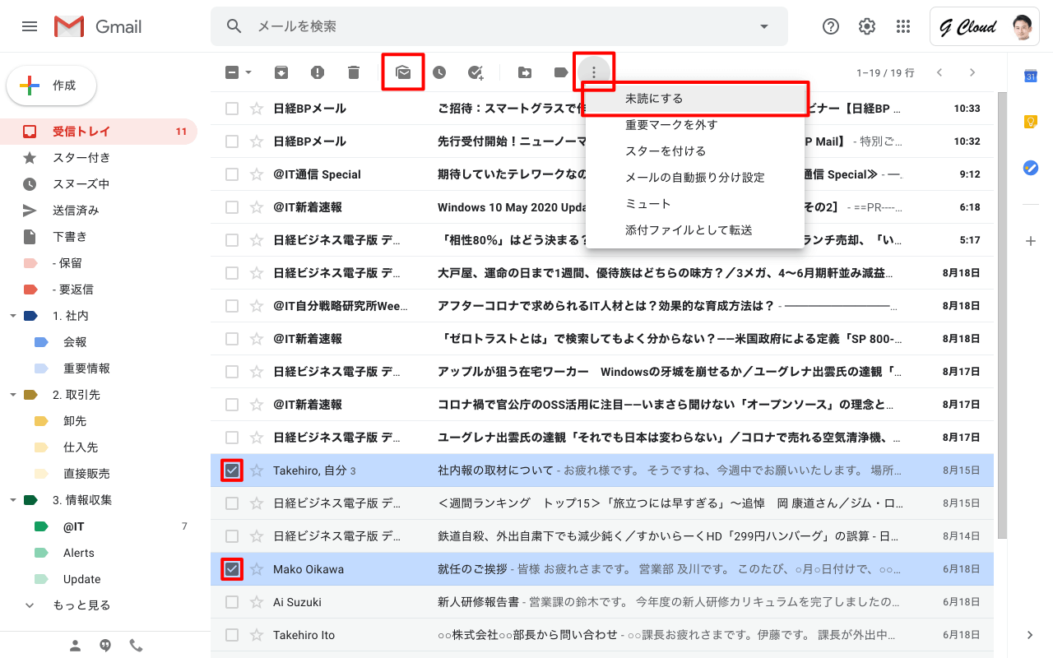This screenshot has height=658, width=1053.
Task: Select 添付ファイルとして転送 menu item
Action: (x=695, y=230)
